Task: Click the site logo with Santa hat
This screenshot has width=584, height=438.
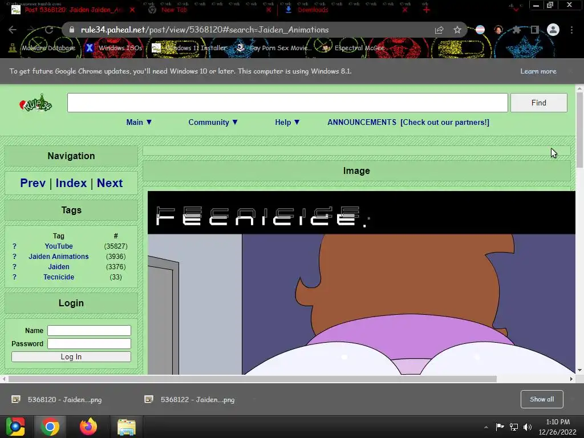Action: (36, 103)
